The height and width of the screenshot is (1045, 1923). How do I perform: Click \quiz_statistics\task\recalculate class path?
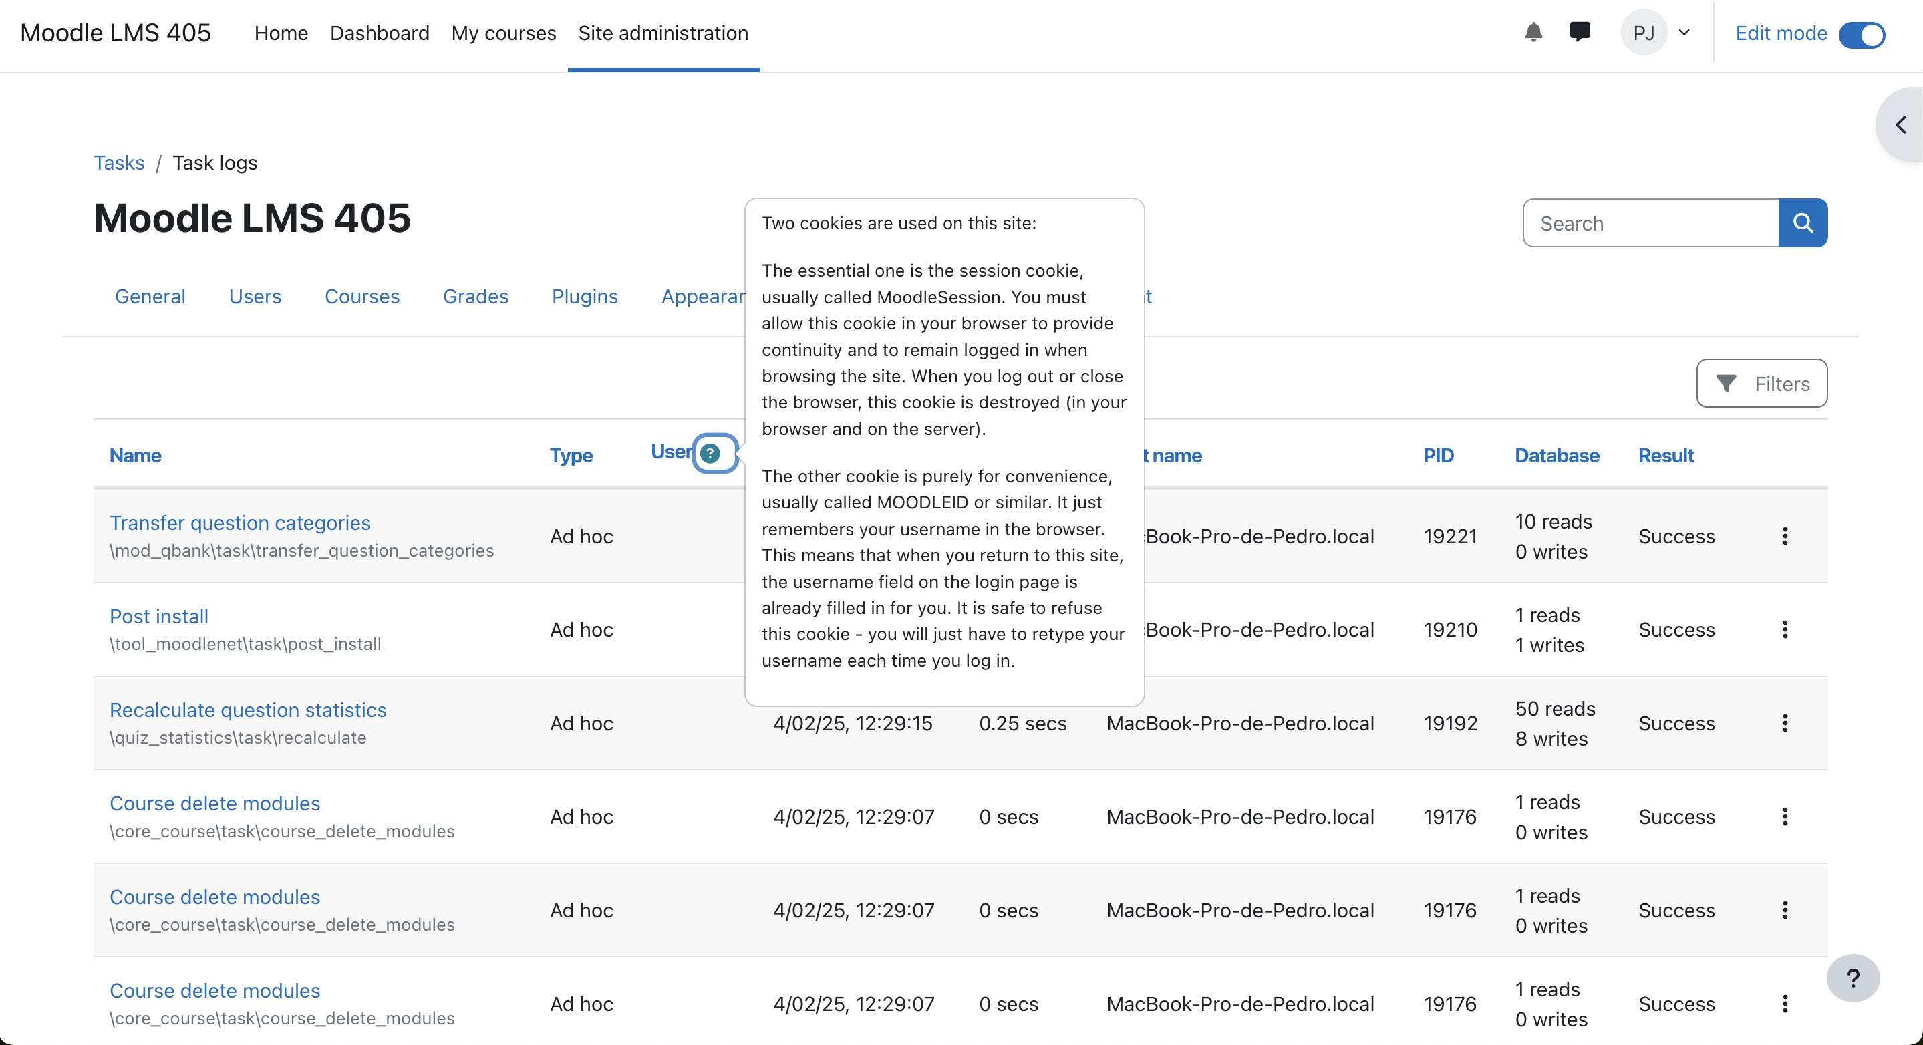pyautogui.click(x=238, y=738)
